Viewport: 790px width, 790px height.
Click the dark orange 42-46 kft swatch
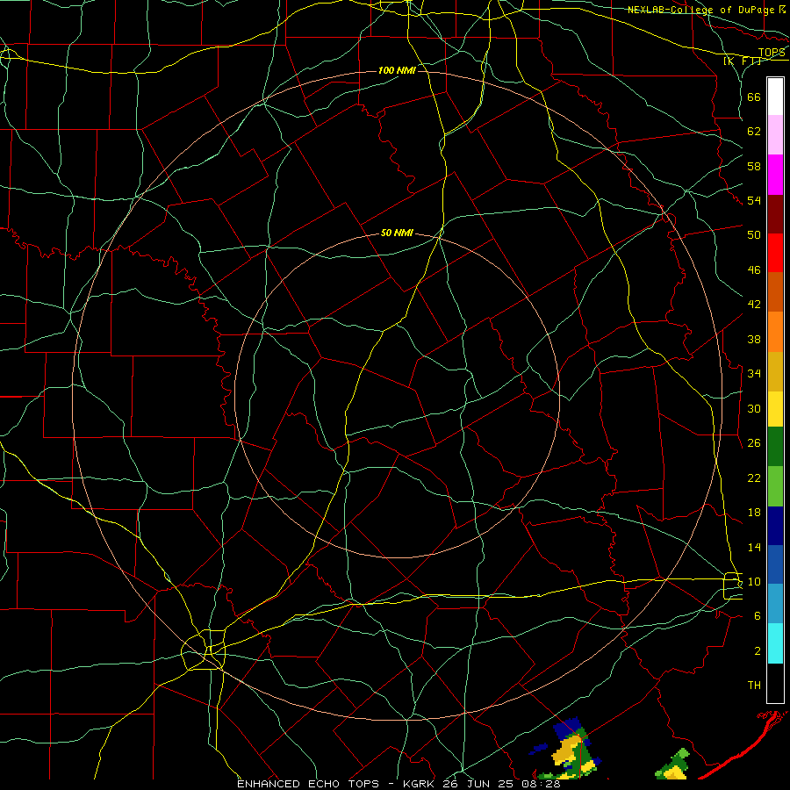point(775,291)
